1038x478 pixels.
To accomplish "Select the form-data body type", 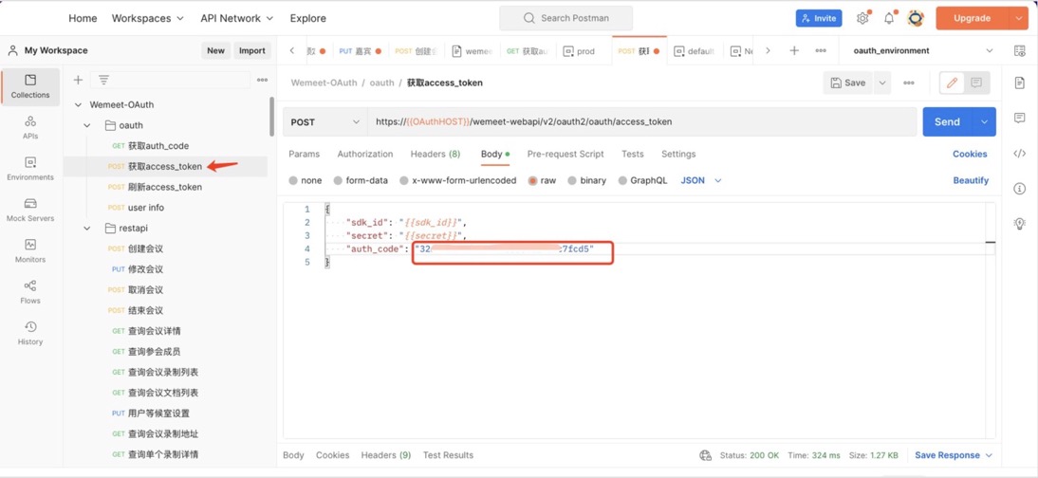I will click(x=339, y=181).
